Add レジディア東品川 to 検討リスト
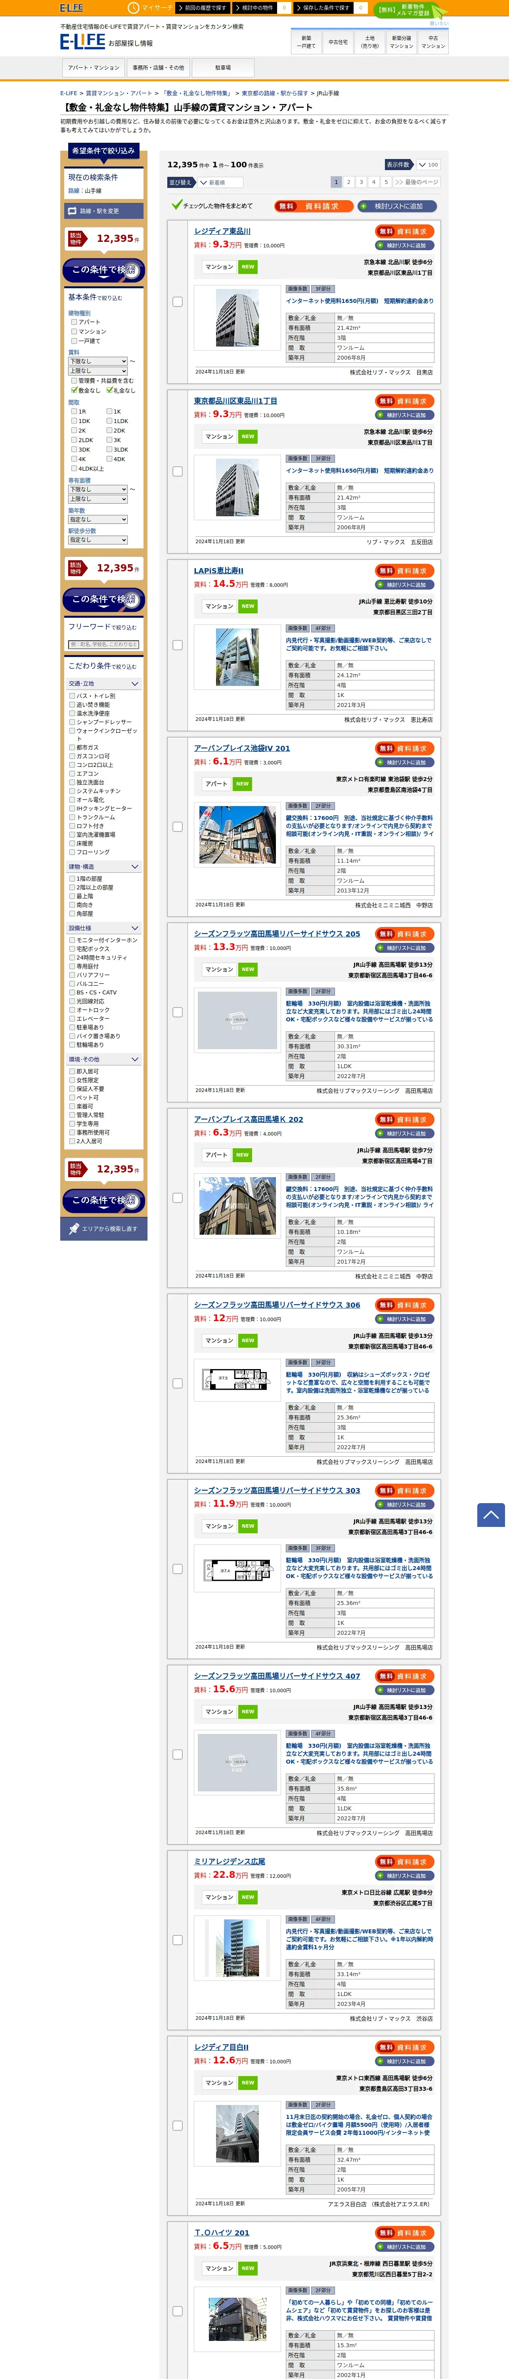Screen dimensions: 509x2379 [x=405, y=246]
